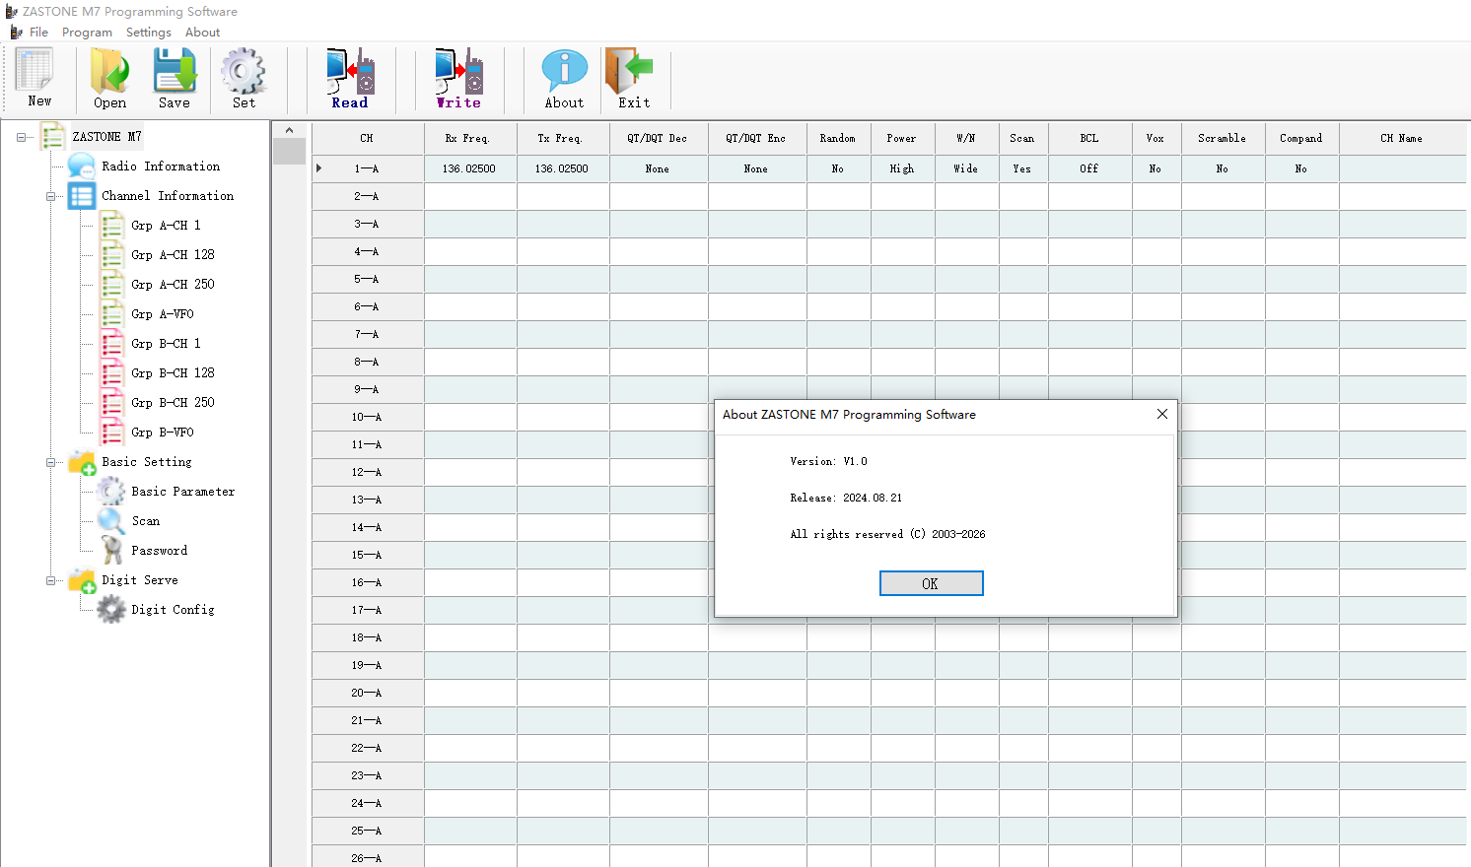Select Grp B-VFO label in tree
Image resolution: width=1471 pixels, height=867 pixels.
(x=163, y=433)
